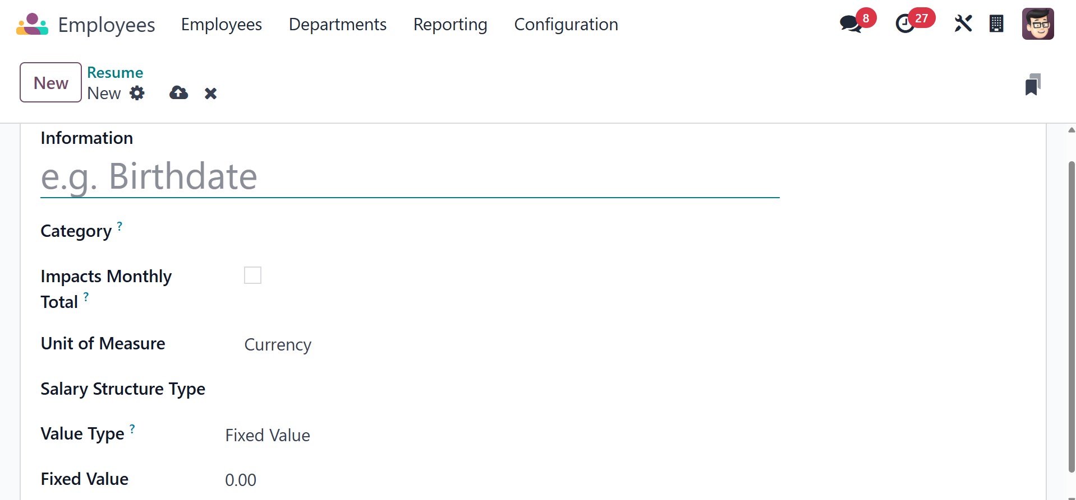This screenshot has height=500, width=1076.
Task: Enable the Impacts Monthly Total checkbox
Action: (252, 275)
